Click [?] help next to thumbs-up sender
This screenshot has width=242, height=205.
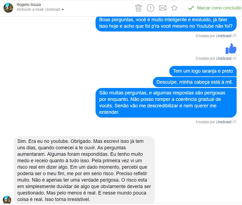pyautogui.click(x=234, y=58)
